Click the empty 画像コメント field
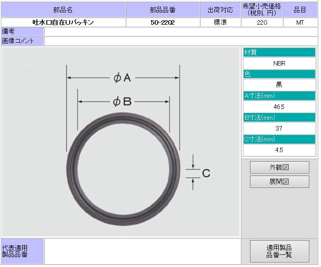The height and width of the screenshot is (267, 321). [180, 41]
